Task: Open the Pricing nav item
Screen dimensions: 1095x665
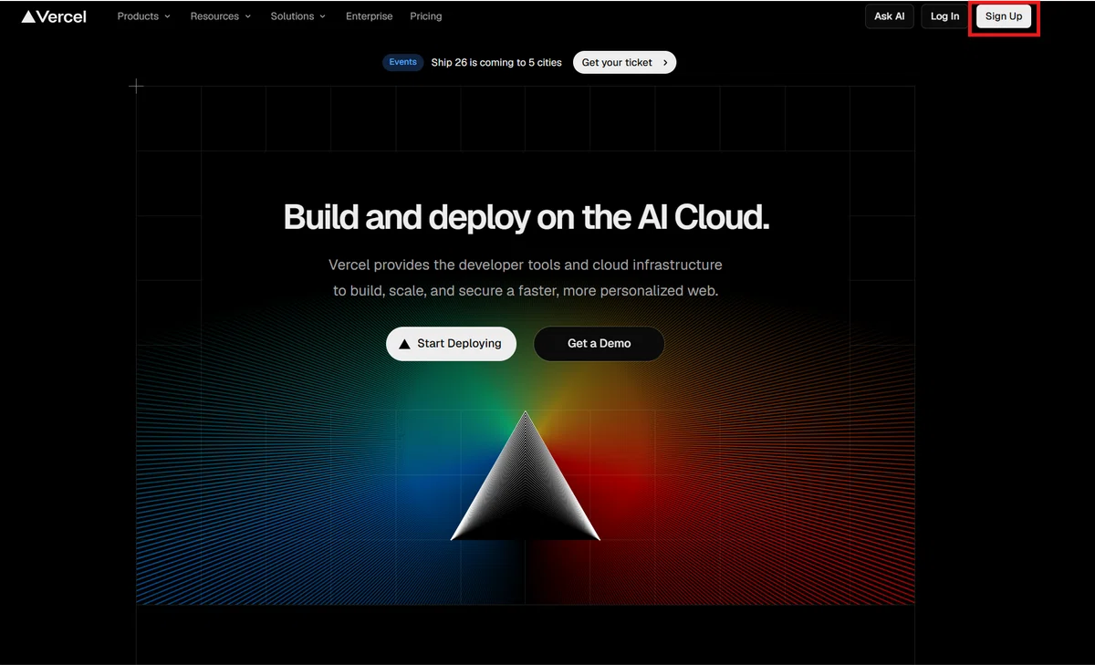Action: pyautogui.click(x=426, y=16)
